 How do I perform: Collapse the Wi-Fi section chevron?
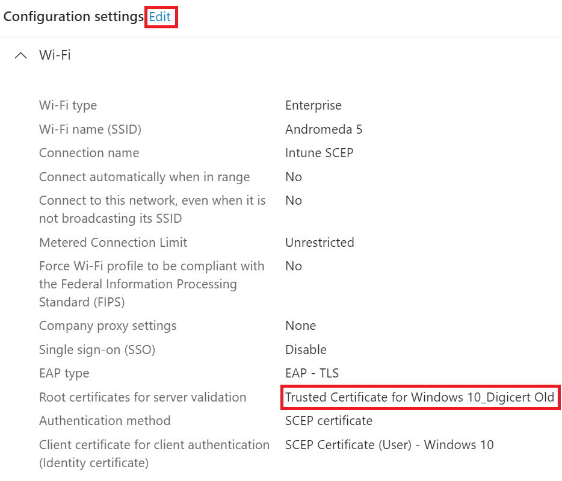pos(21,55)
